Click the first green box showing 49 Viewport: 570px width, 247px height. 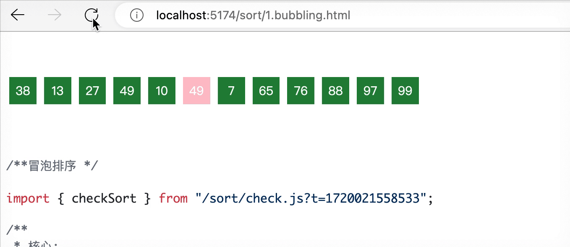[x=127, y=90]
